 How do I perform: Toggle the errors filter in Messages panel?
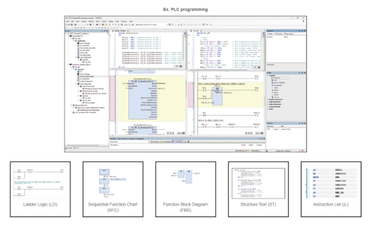155,142
